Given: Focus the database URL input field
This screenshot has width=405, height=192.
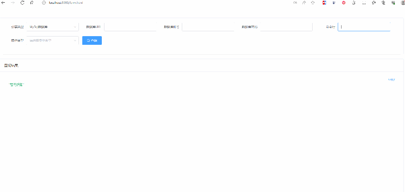Looking at the screenshot, I should pyautogui.click(x=130, y=27).
